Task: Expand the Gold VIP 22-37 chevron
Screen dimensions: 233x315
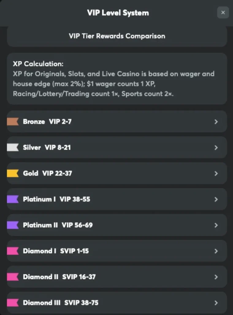Action: tap(216, 173)
